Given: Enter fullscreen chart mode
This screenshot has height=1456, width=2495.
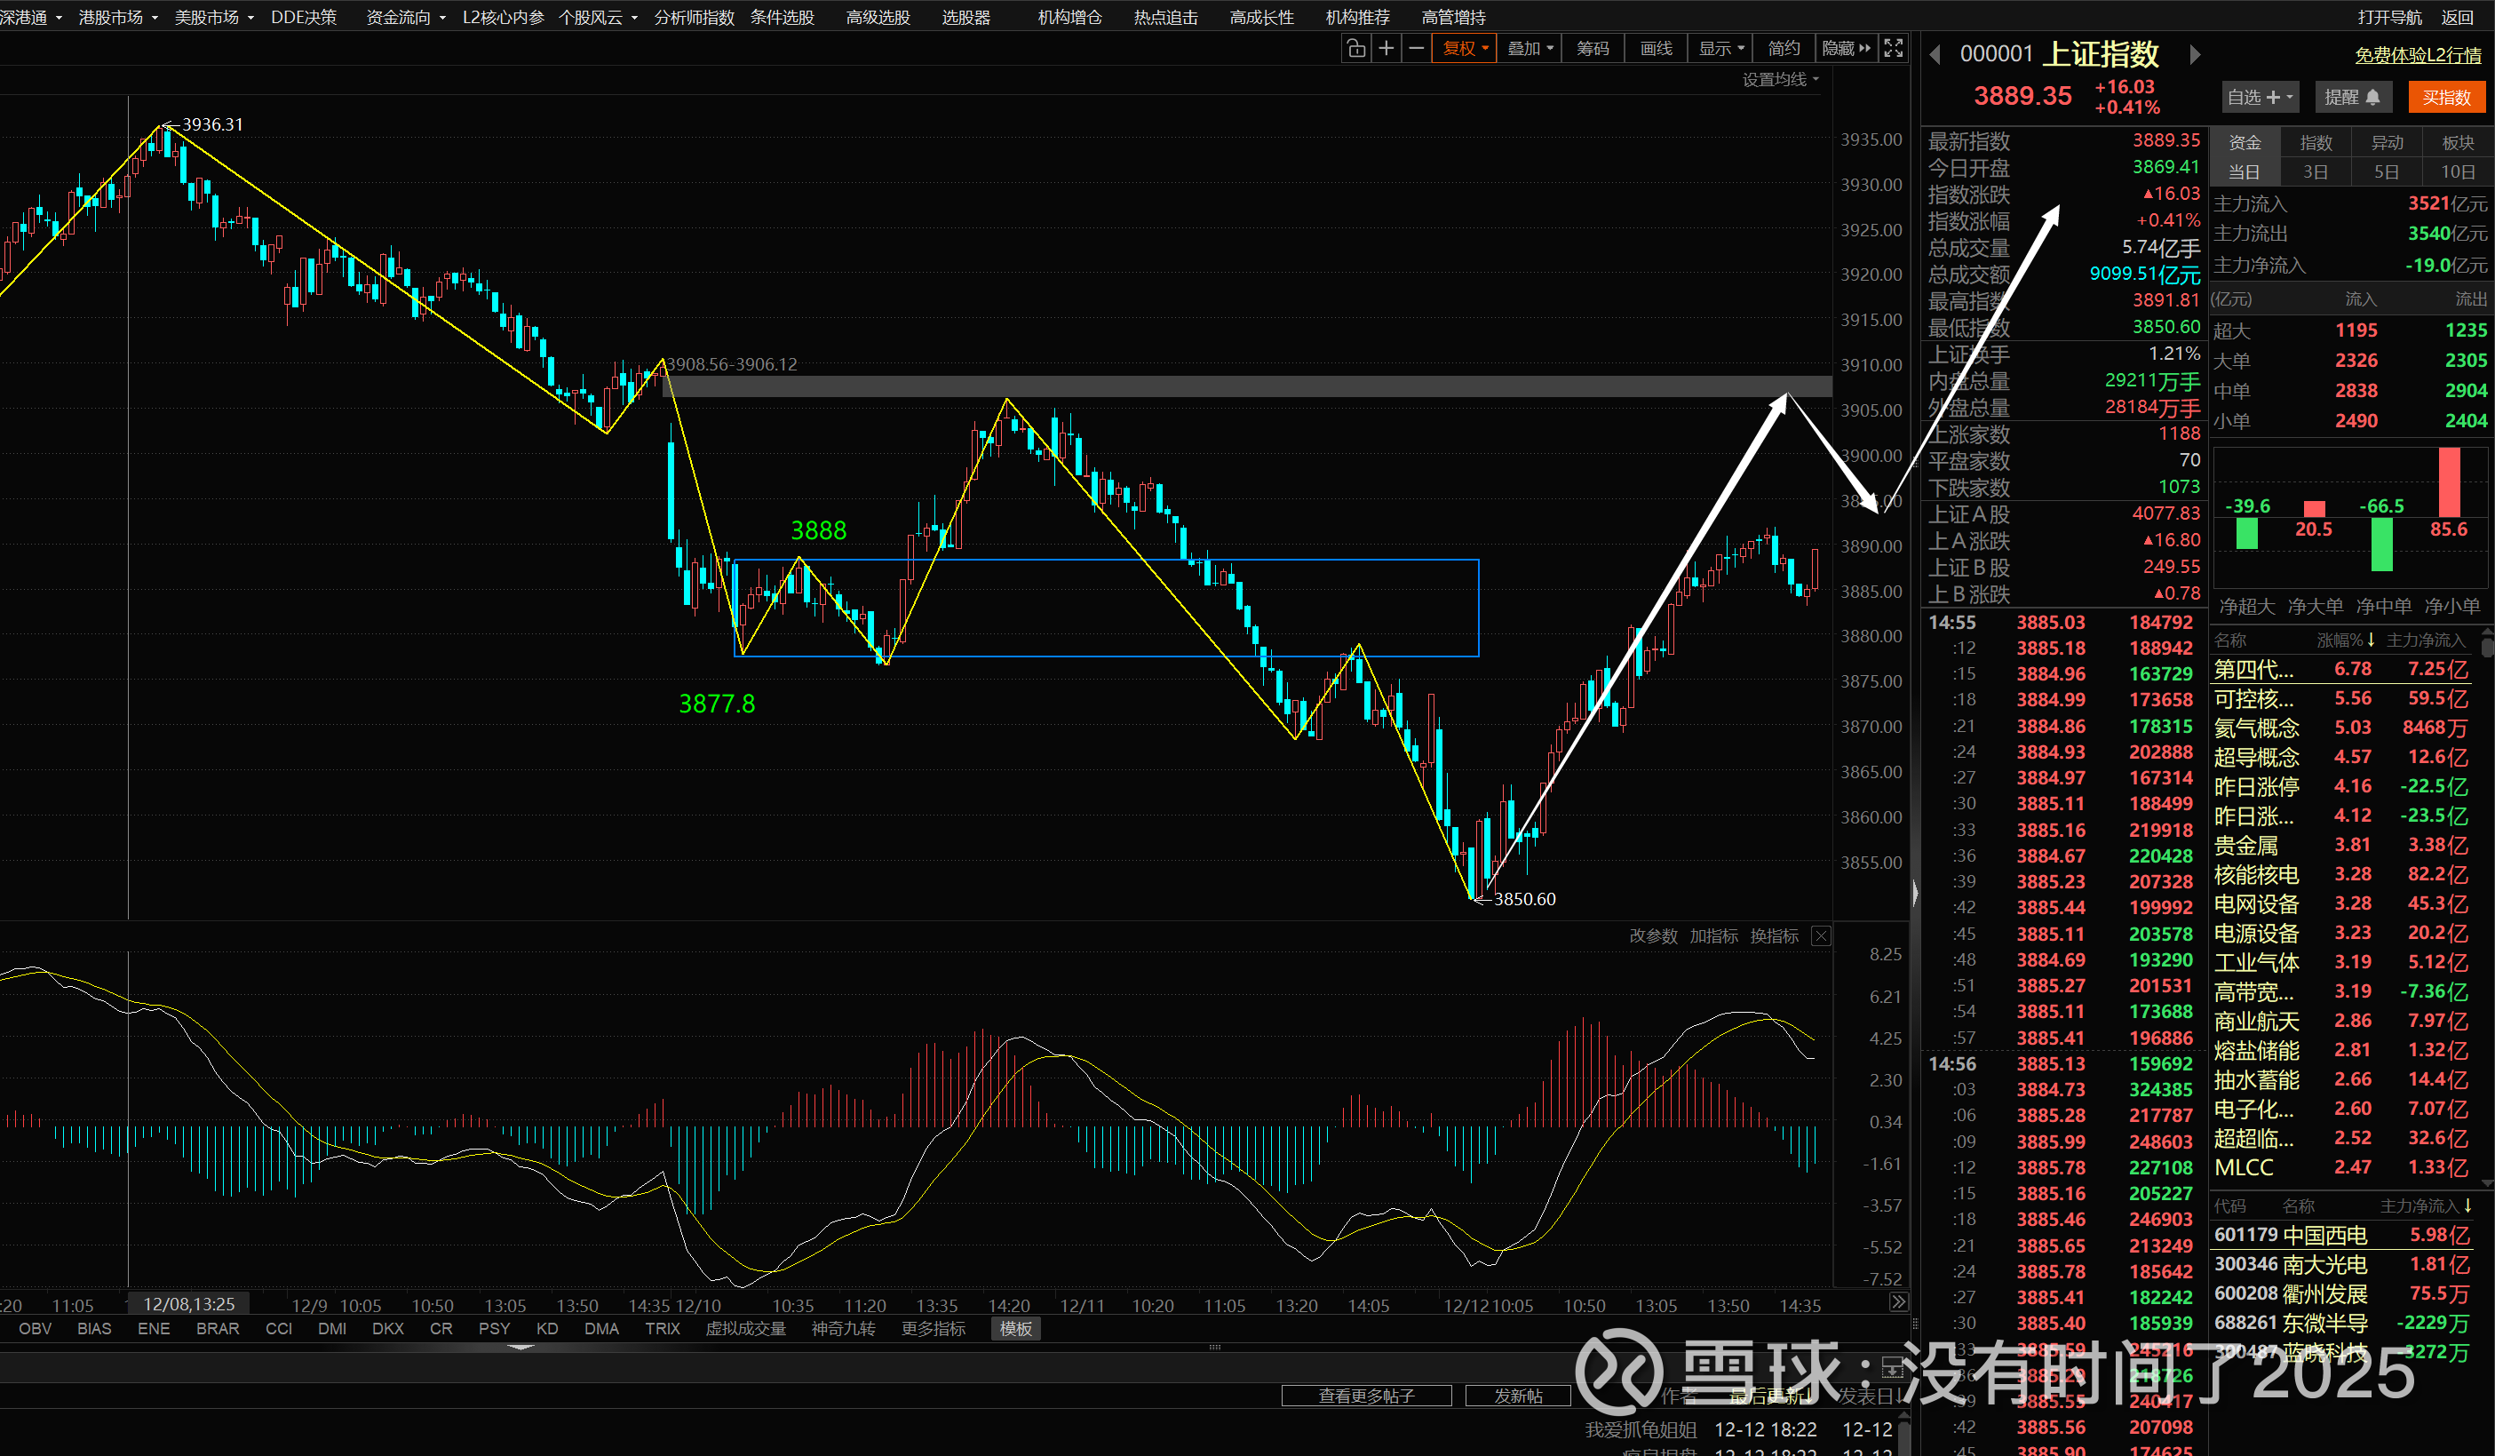Looking at the screenshot, I should [x=1893, y=49].
